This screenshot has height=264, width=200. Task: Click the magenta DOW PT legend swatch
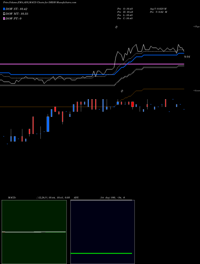(4, 19)
